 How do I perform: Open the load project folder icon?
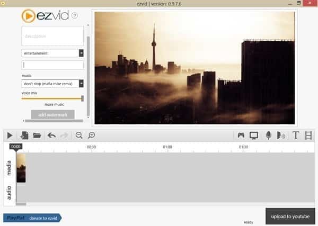pyautogui.click(x=37, y=135)
